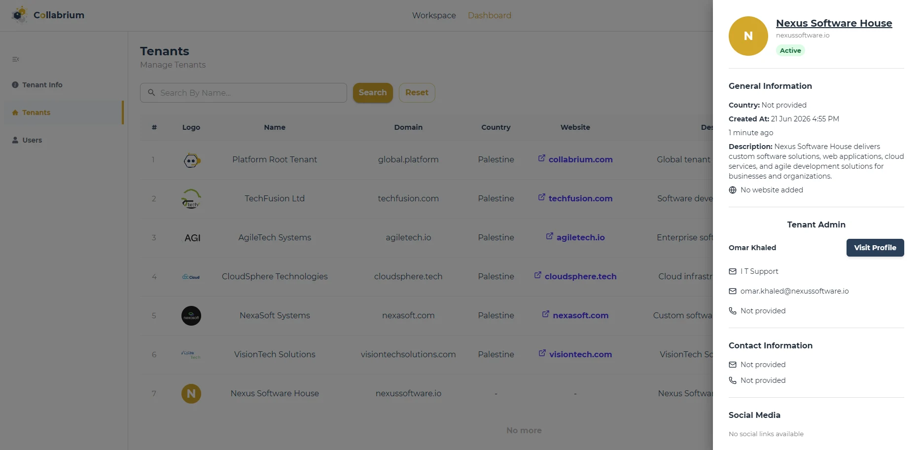Click the Platform Root Tenant logo
The height and width of the screenshot is (450, 920).
point(191,160)
